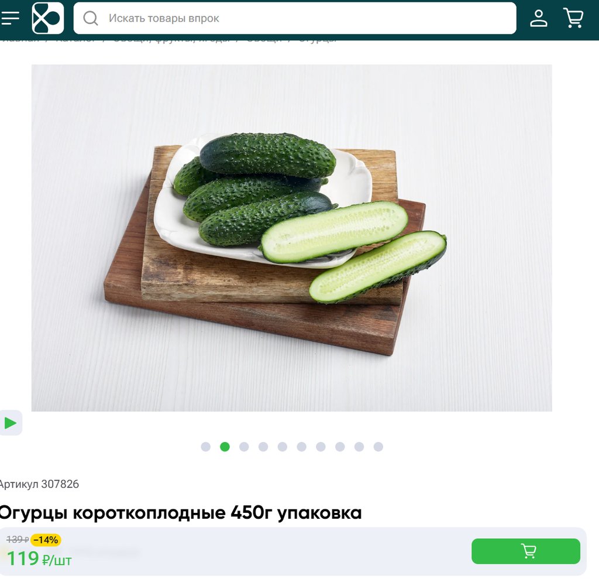Choose the ninth carousel dot
599x579 pixels.
359,447
